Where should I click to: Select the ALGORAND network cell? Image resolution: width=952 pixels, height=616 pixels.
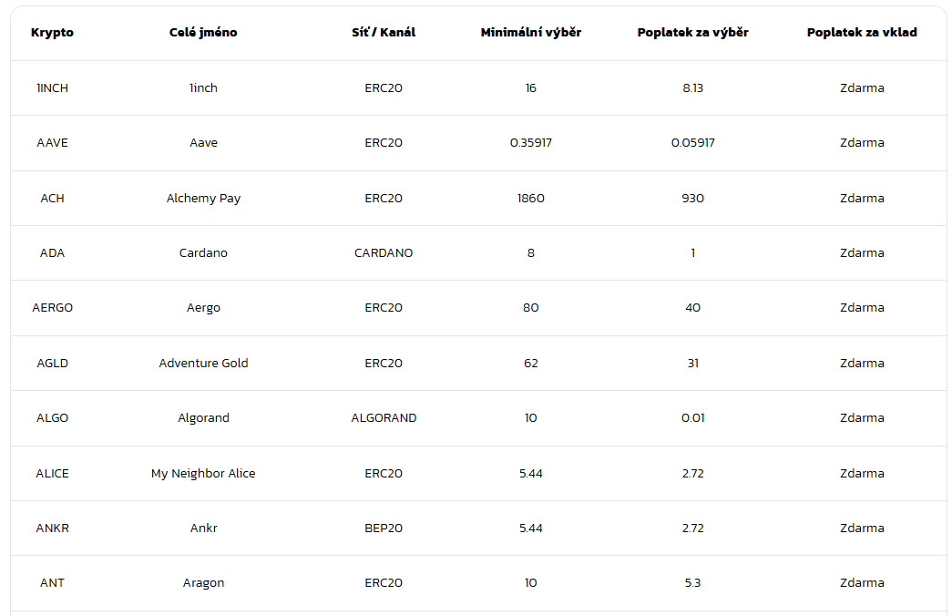384,418
